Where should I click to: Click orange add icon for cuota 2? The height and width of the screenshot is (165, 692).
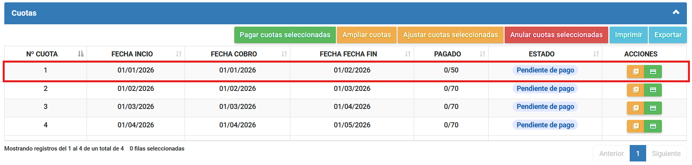tap(636, 90)
